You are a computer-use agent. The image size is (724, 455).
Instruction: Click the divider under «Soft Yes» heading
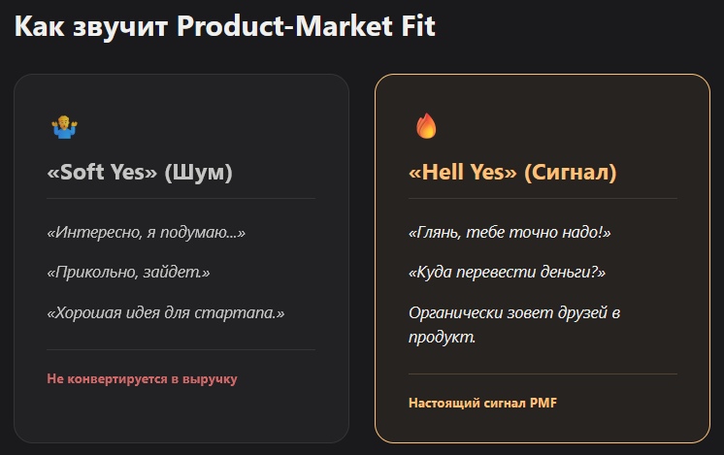tap(181, 199)
